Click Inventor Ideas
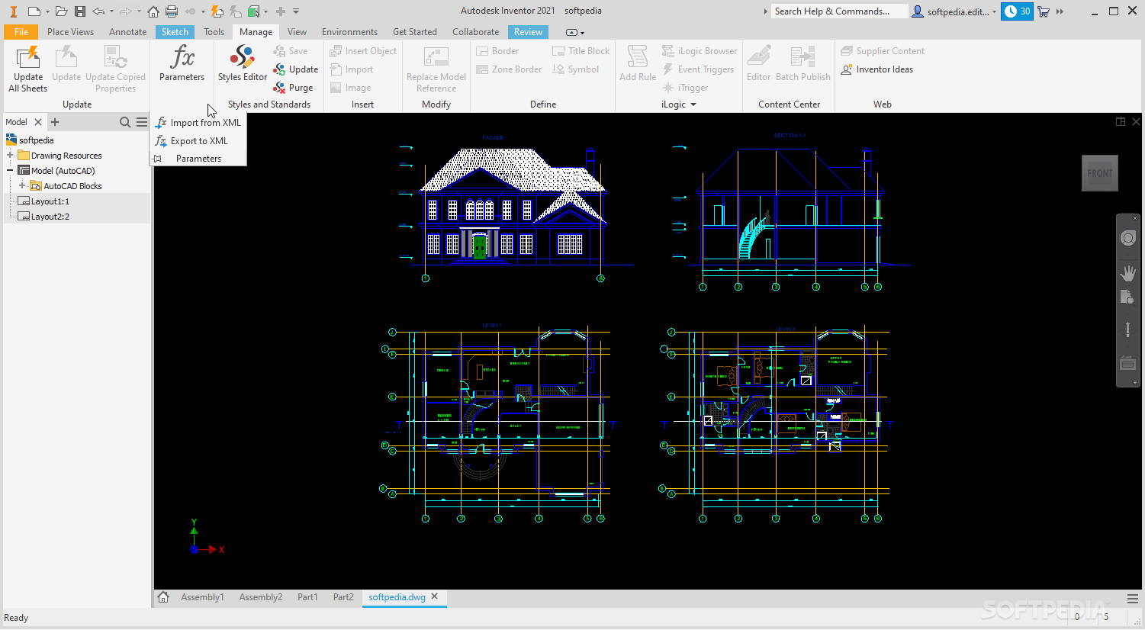 tap(877, 69)
